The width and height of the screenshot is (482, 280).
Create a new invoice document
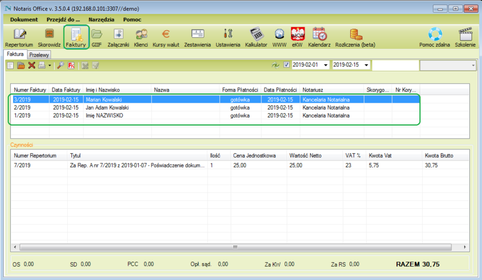(10, 65)
